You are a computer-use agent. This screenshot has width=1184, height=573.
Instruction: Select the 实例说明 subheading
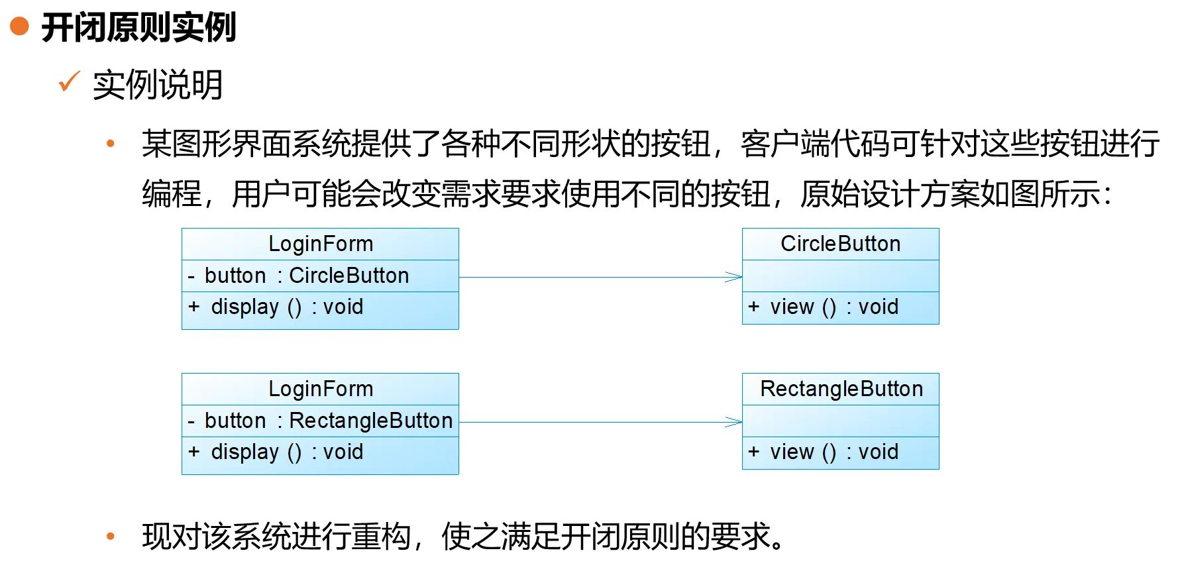click(x=158, y=85)
